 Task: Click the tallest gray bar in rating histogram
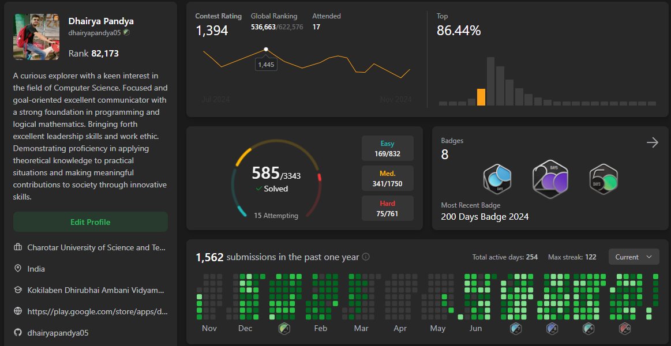click(490, 81)
